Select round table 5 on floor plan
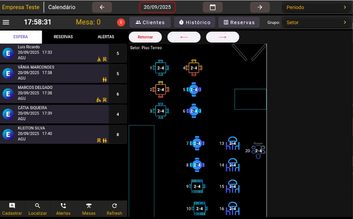The image size is (353, 219). coord(194,90)
